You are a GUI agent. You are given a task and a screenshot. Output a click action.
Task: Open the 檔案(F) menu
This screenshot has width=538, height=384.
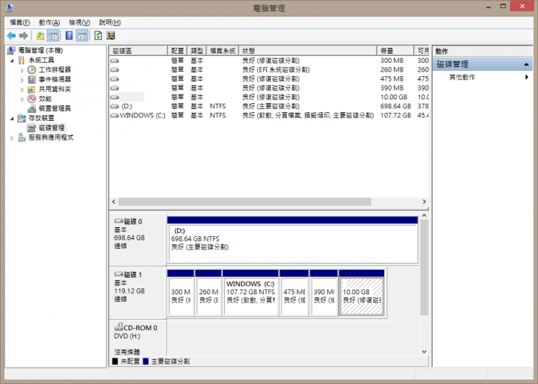tap(19, 22)
